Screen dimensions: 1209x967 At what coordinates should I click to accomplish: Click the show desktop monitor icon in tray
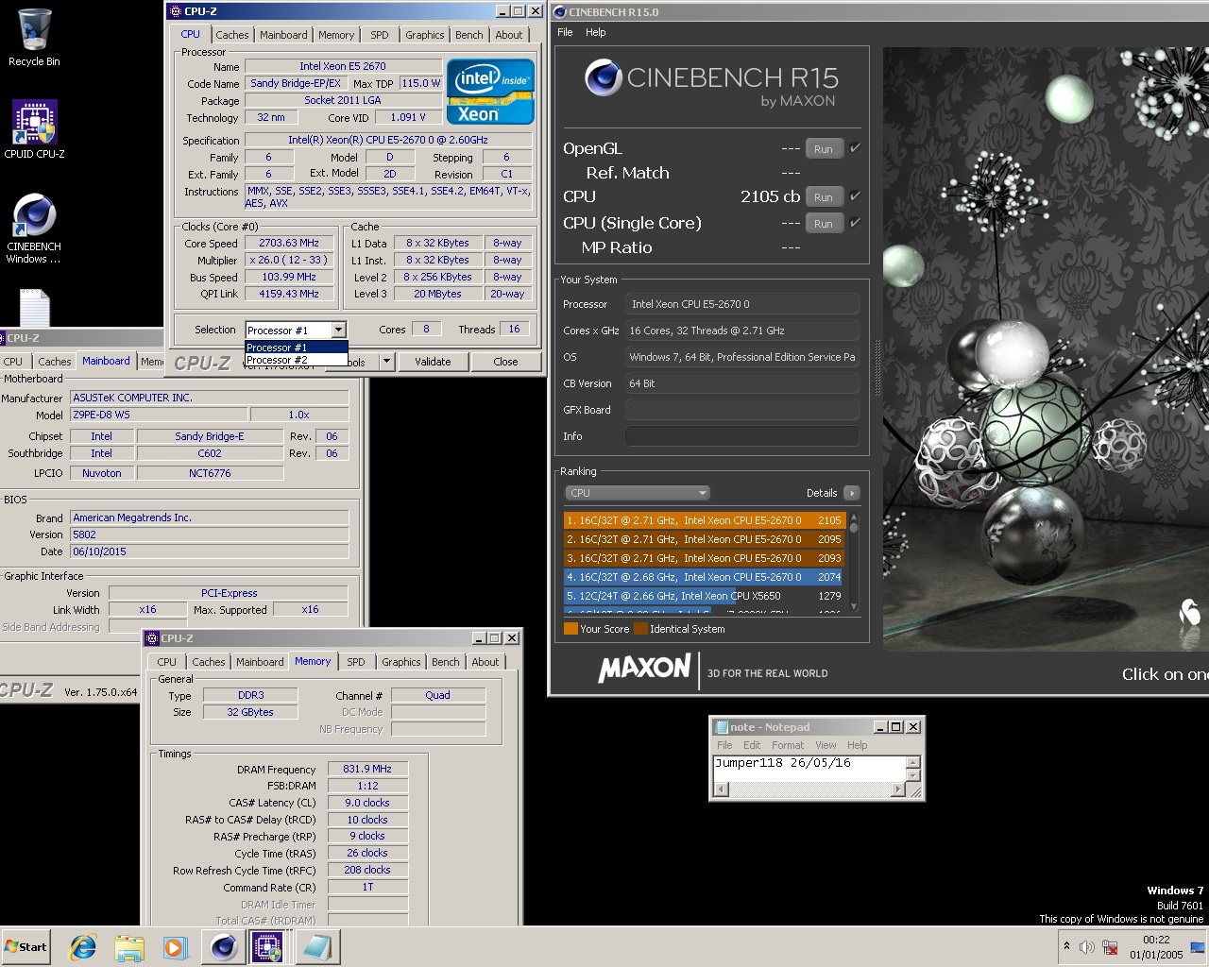point(1197,947)
